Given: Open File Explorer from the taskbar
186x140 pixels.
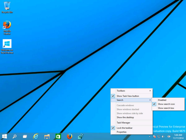Looking at the screenshot, I should click(x=47, y=137).
